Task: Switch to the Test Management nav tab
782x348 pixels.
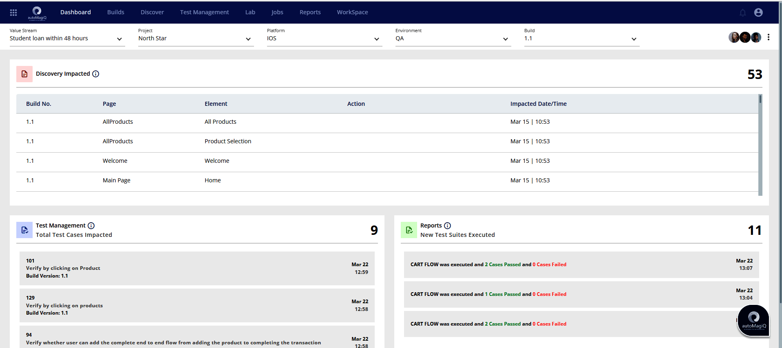Action: 204,12
